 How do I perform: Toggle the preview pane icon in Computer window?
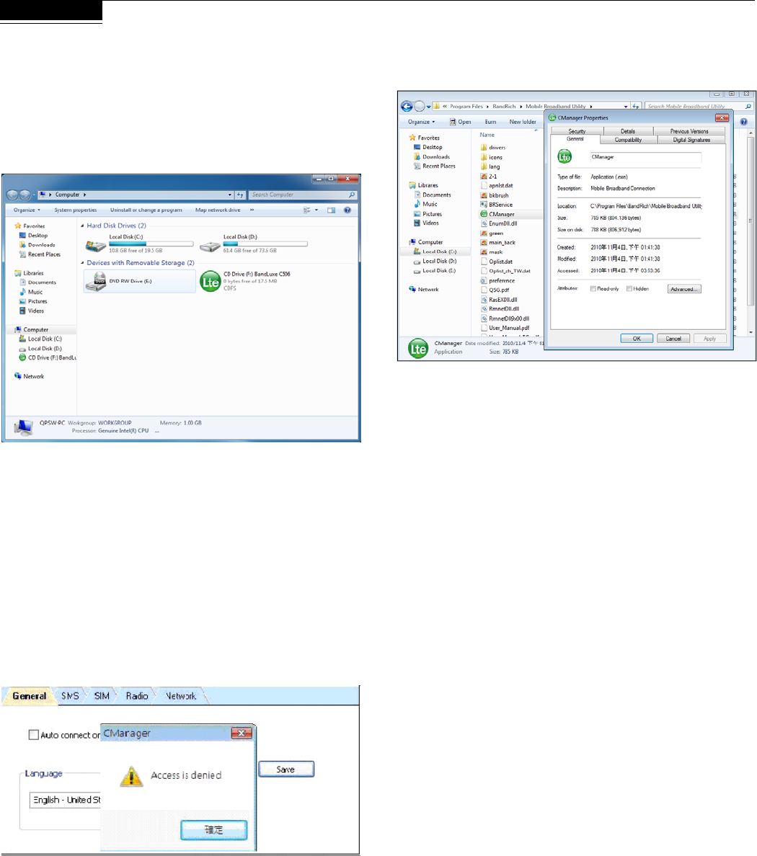click(x=331, y=210)
